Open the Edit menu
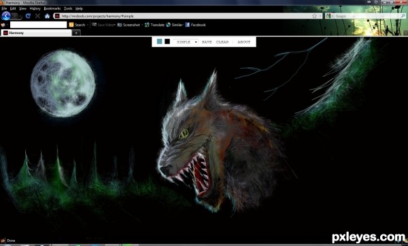 click(13, 8)
